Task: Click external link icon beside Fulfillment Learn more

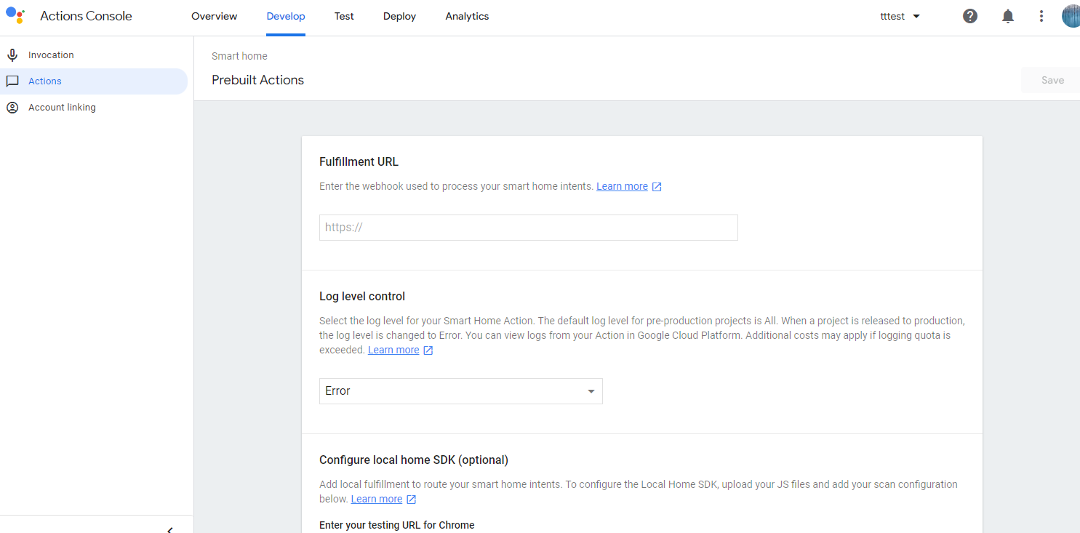Action: (x=657, y=187)
